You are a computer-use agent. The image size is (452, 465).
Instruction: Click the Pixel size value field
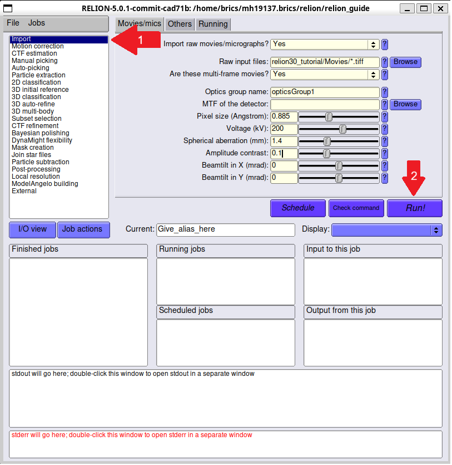(284, 116)
